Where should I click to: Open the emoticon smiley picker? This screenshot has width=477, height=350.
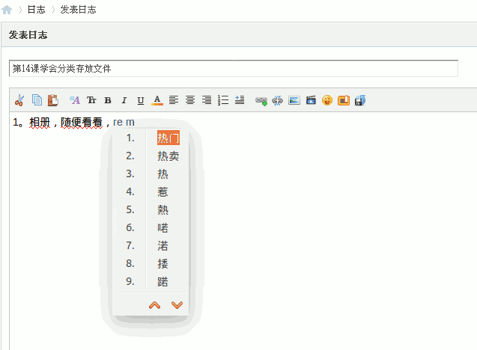pyautogui.click(x=327, y=100)
